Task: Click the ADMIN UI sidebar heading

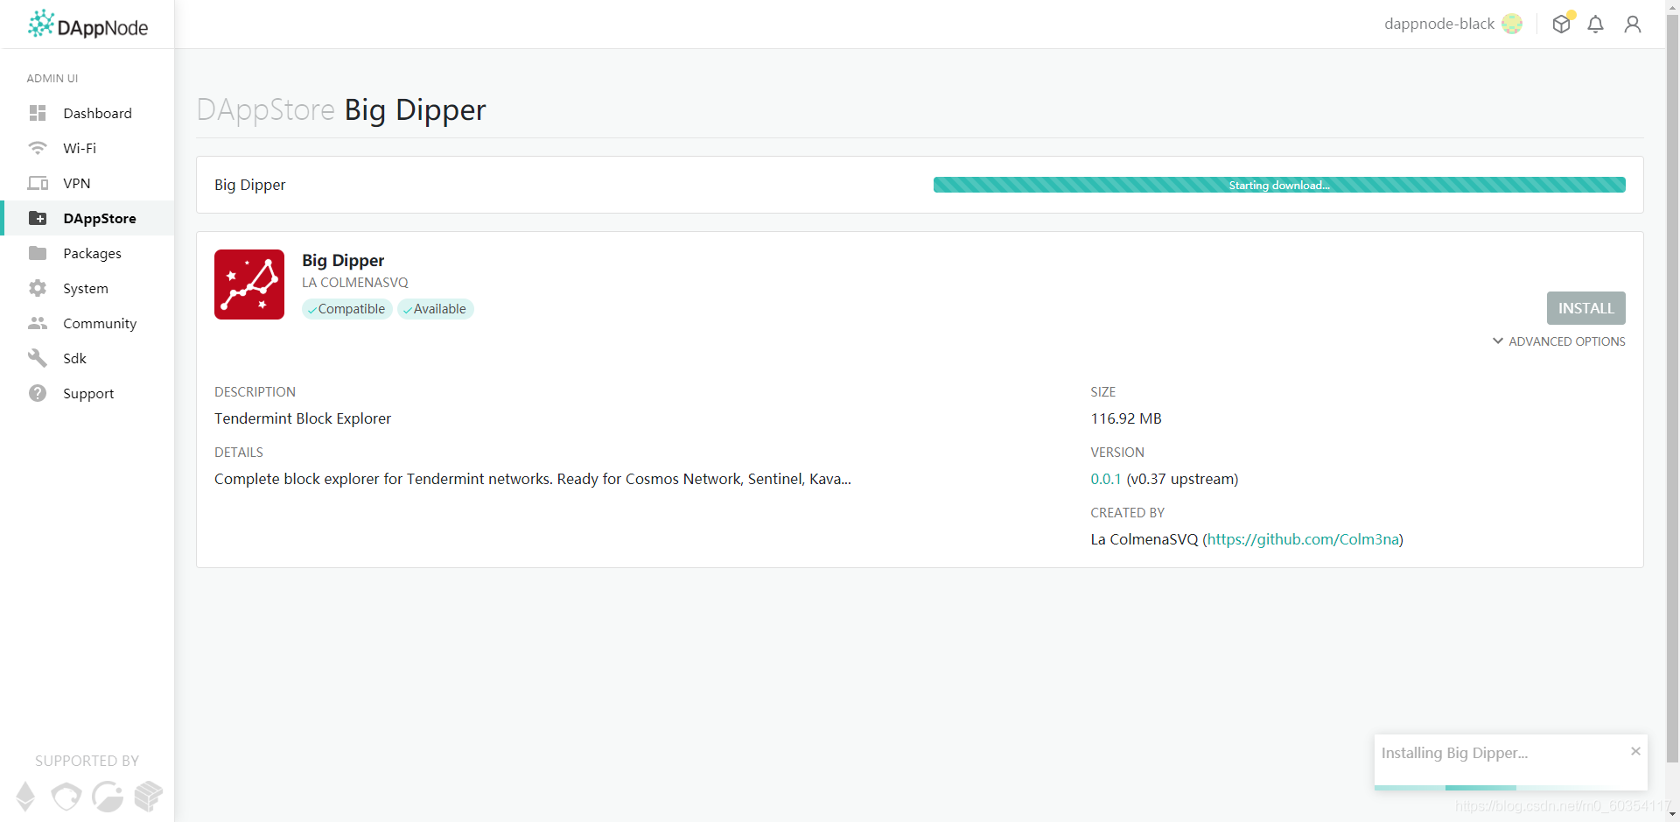Action: tap(52, 78)
